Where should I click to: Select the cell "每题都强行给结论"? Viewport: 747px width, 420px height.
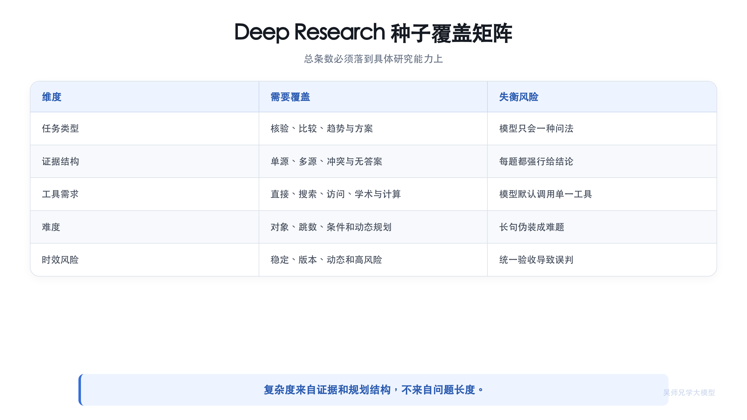coord(602,161)
